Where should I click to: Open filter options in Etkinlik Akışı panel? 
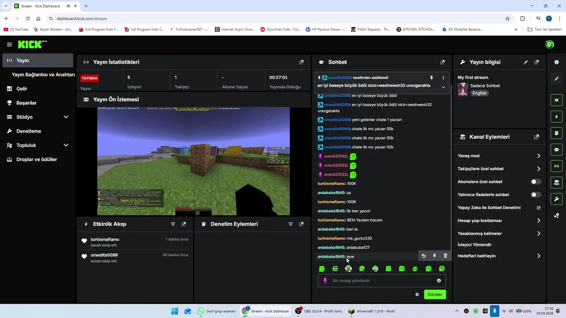pyautogui.click(x=173, y=224)
